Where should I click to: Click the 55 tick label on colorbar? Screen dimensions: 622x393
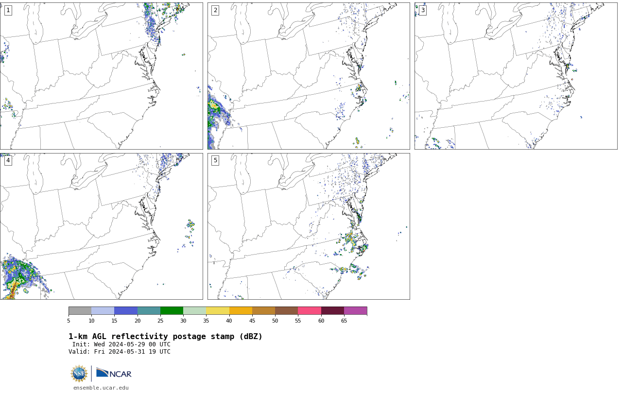point(298,321)
